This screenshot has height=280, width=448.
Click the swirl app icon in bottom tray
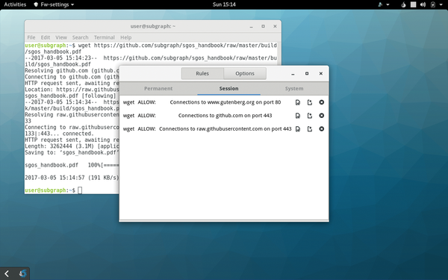click(x=22, y=274)
